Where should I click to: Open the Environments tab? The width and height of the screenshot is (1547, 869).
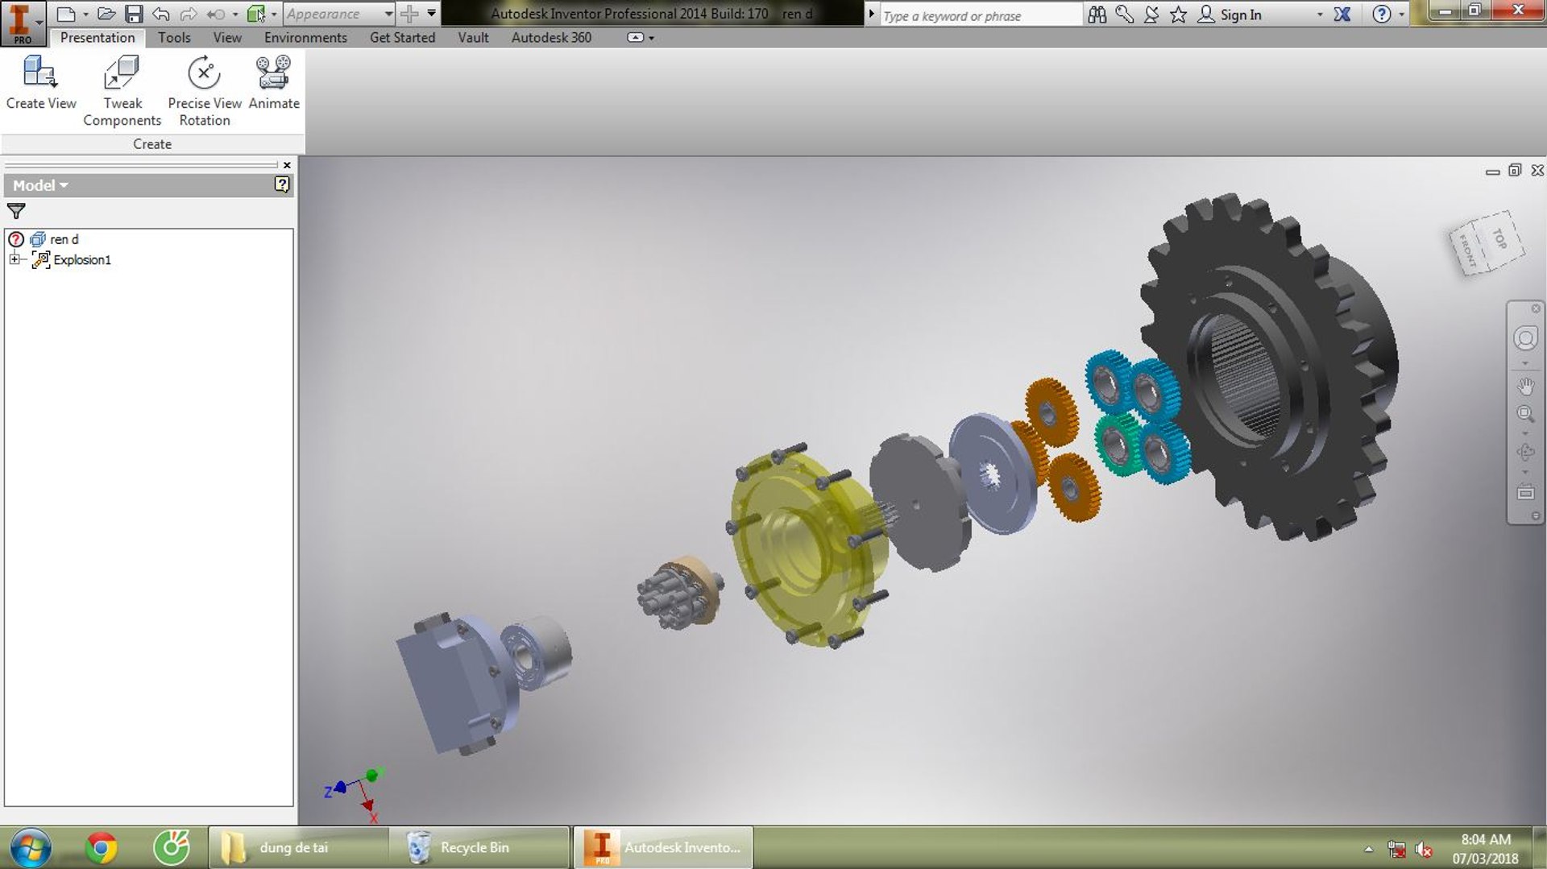pos(305,37)
